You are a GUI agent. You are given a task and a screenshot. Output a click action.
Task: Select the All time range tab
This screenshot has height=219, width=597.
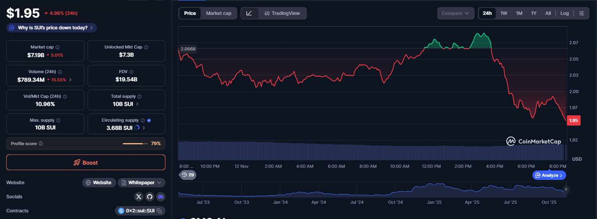coord(548,13)
